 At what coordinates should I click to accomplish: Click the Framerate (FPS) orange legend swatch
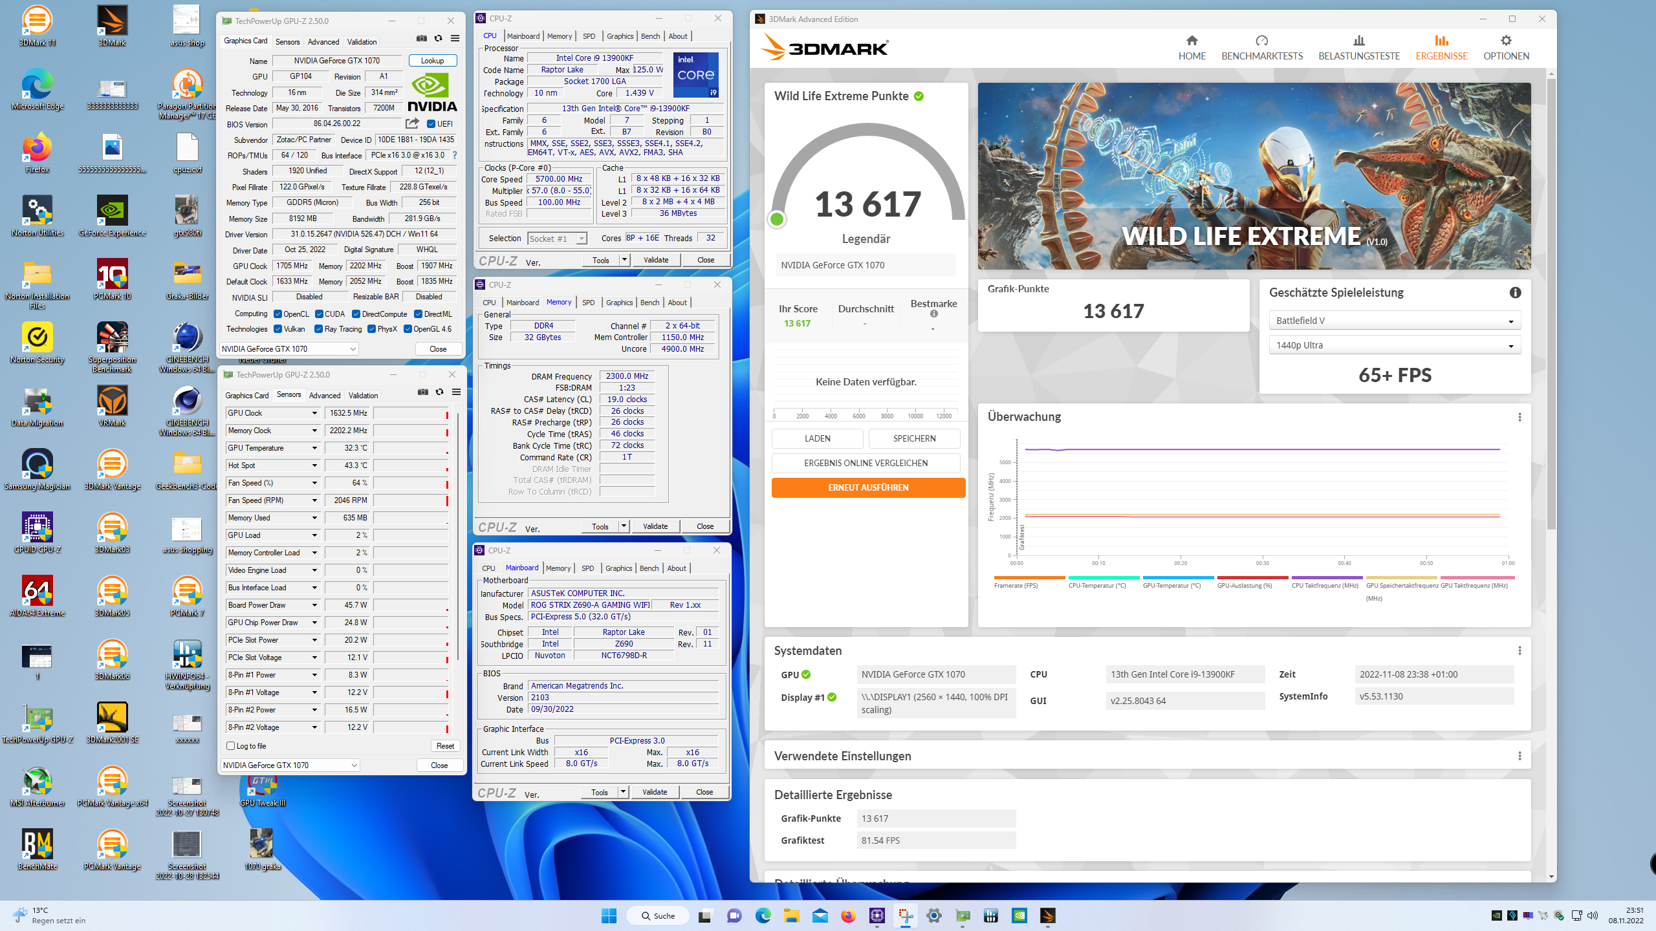pyautogui.click(x=1029, y=578)
